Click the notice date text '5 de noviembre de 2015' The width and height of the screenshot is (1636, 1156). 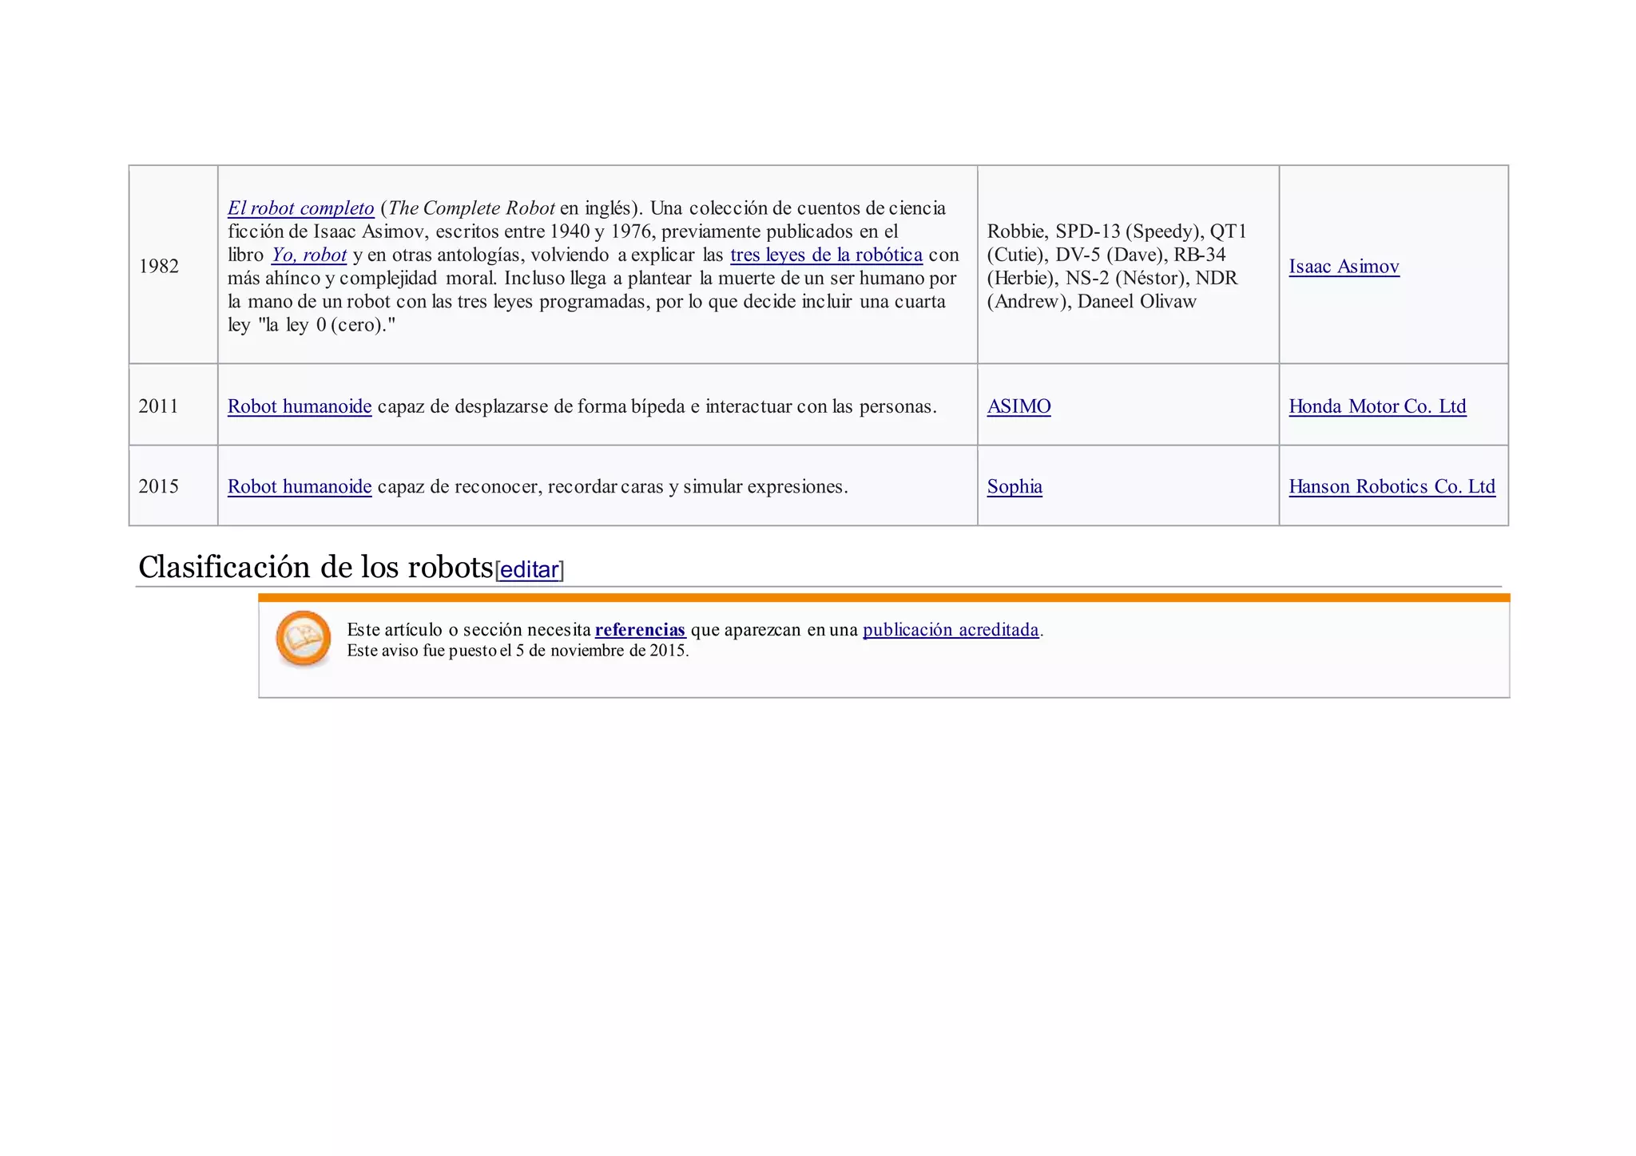[x=601, y=651]
